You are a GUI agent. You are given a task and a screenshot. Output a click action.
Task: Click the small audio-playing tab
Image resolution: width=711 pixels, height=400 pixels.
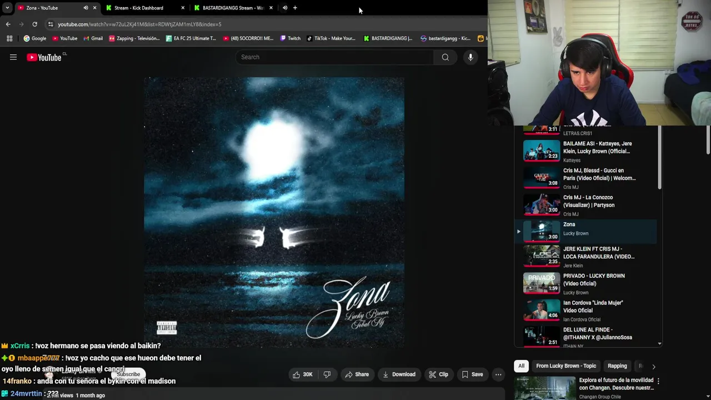pos(284,8)
